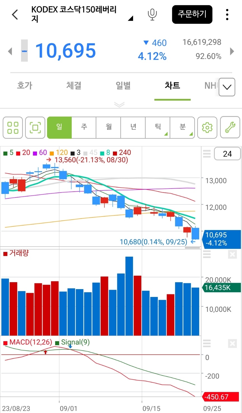Tap the 60-day moving average legend
Image resolution: width=242 pixels, height=413 pixels.
[40, 153]
